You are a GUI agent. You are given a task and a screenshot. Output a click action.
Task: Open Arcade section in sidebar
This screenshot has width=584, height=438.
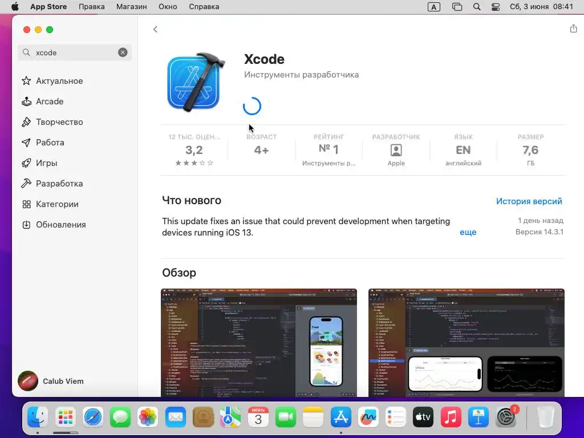tap(42, 102)
